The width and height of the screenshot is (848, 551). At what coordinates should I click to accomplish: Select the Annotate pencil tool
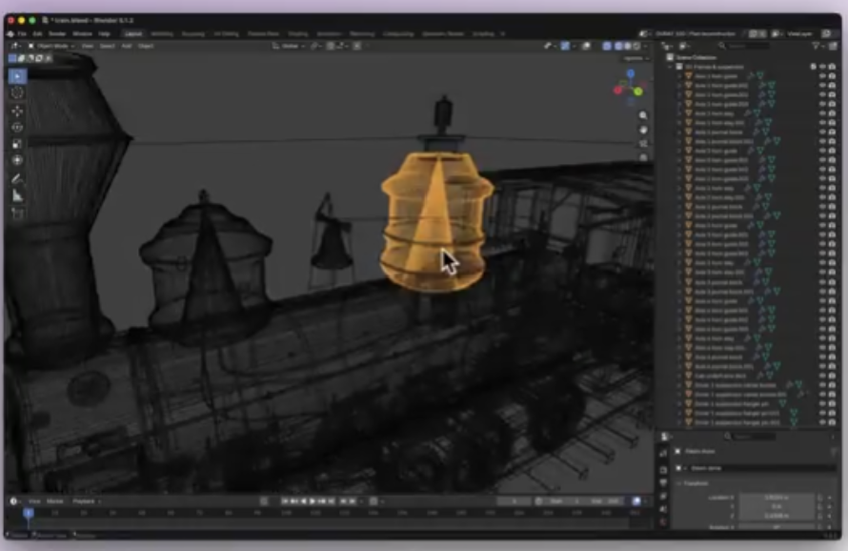pyautogui.click(x=17, y=179)
